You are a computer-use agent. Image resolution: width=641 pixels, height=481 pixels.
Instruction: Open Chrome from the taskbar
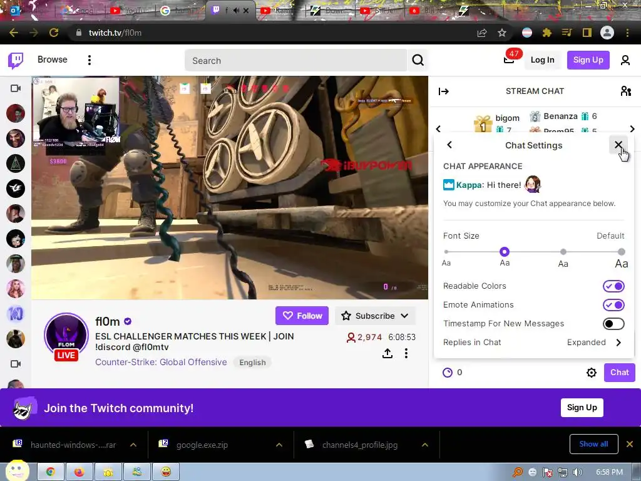[x=51, y=472]
